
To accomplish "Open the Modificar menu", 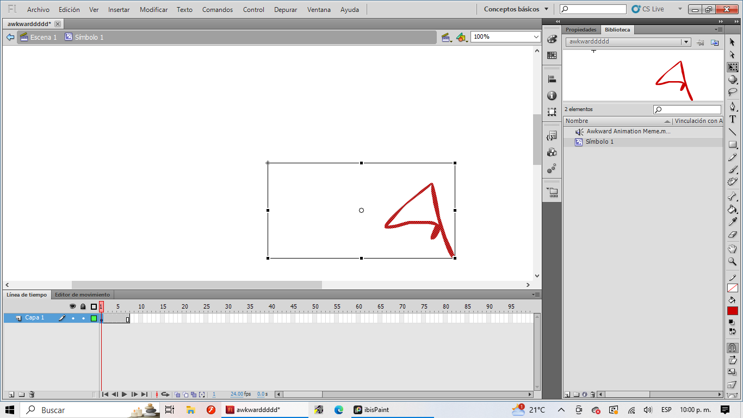I will click(x=153, y=9).
